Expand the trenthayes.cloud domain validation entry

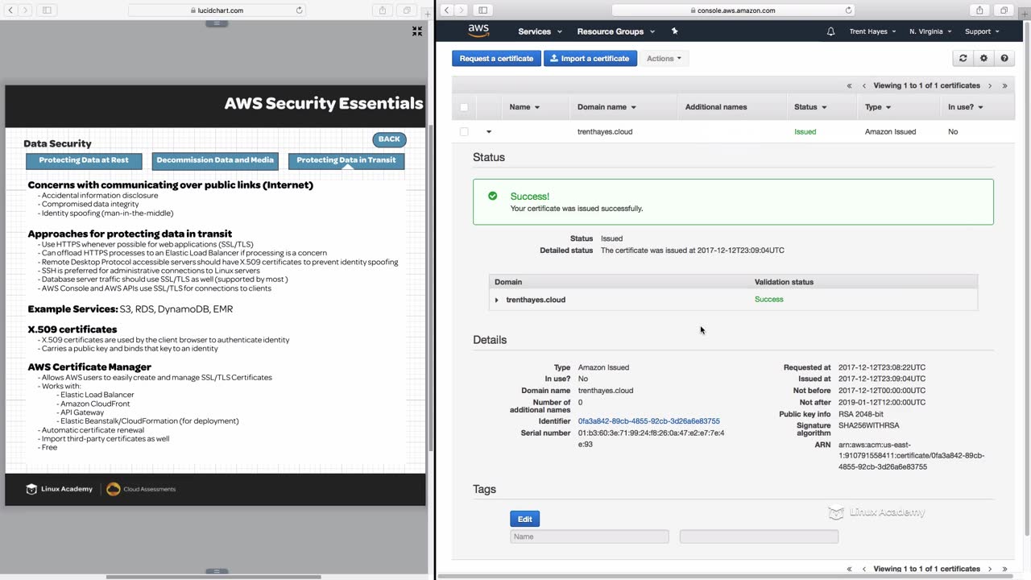pos(496,300)
